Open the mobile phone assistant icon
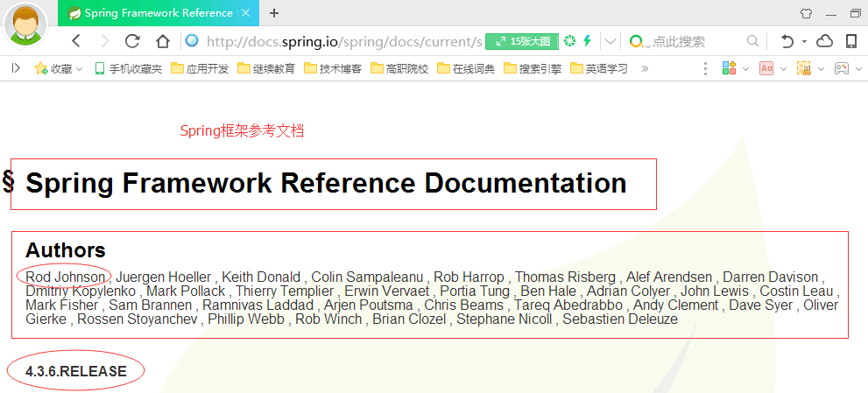 (851, 41)
